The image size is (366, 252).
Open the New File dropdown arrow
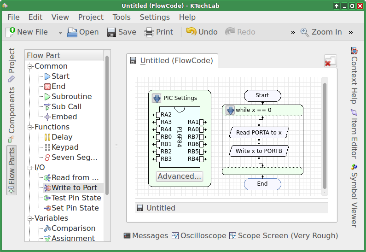[x=60, y=33]
